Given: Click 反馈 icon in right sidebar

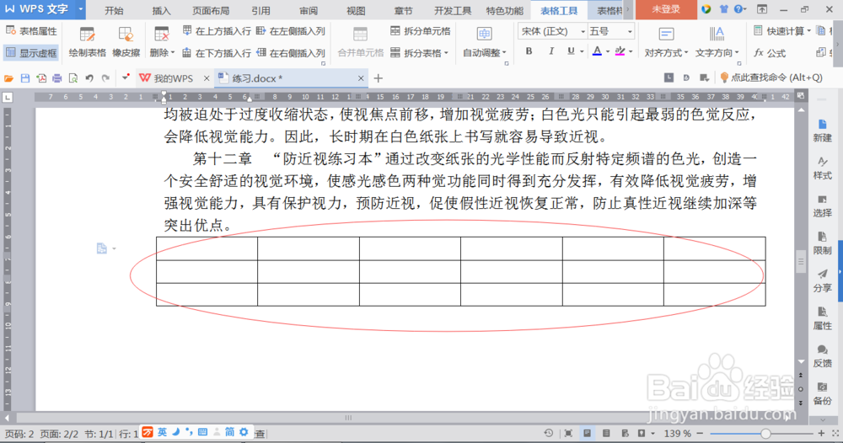Looking at the screenshot, I should [x=822, y=355].
